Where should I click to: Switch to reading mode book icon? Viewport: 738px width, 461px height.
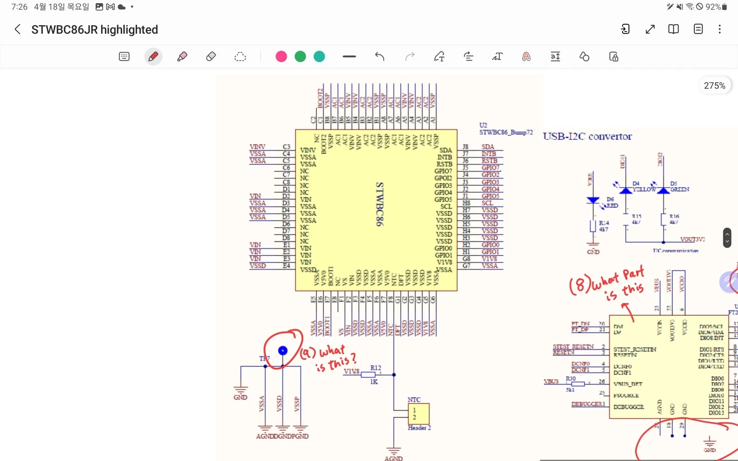point(674,29)
